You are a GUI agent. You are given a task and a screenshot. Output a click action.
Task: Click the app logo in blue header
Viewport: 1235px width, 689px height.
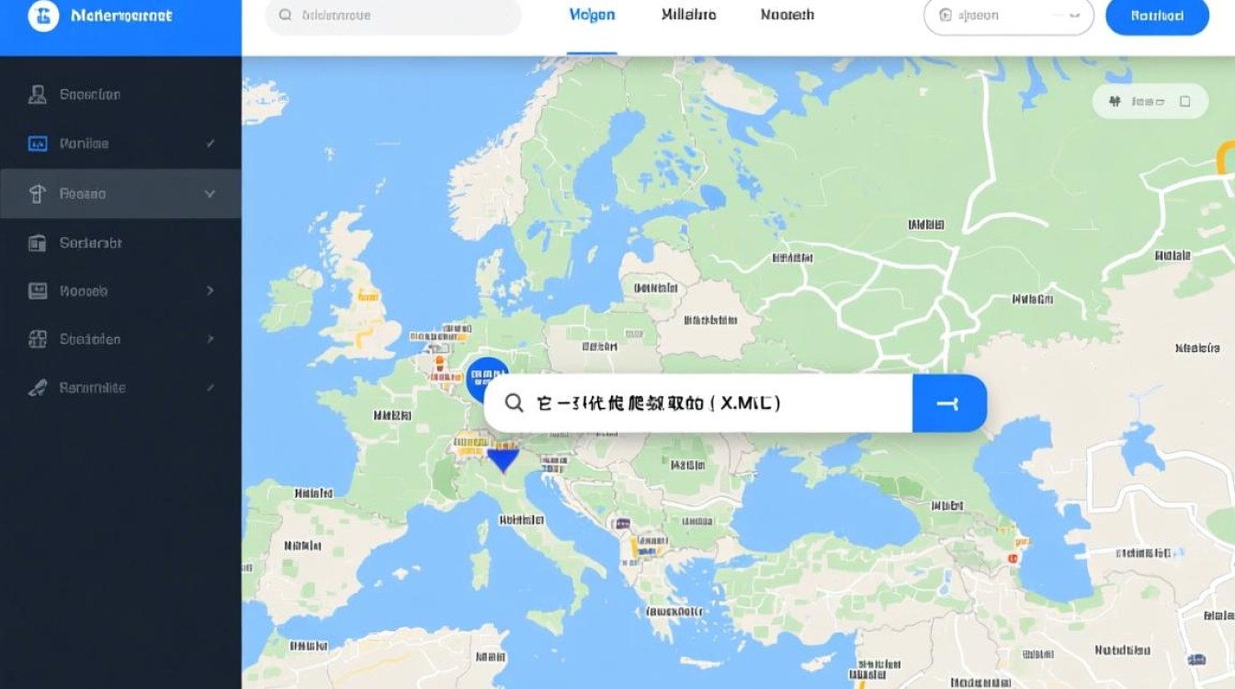tap(43, 16)
